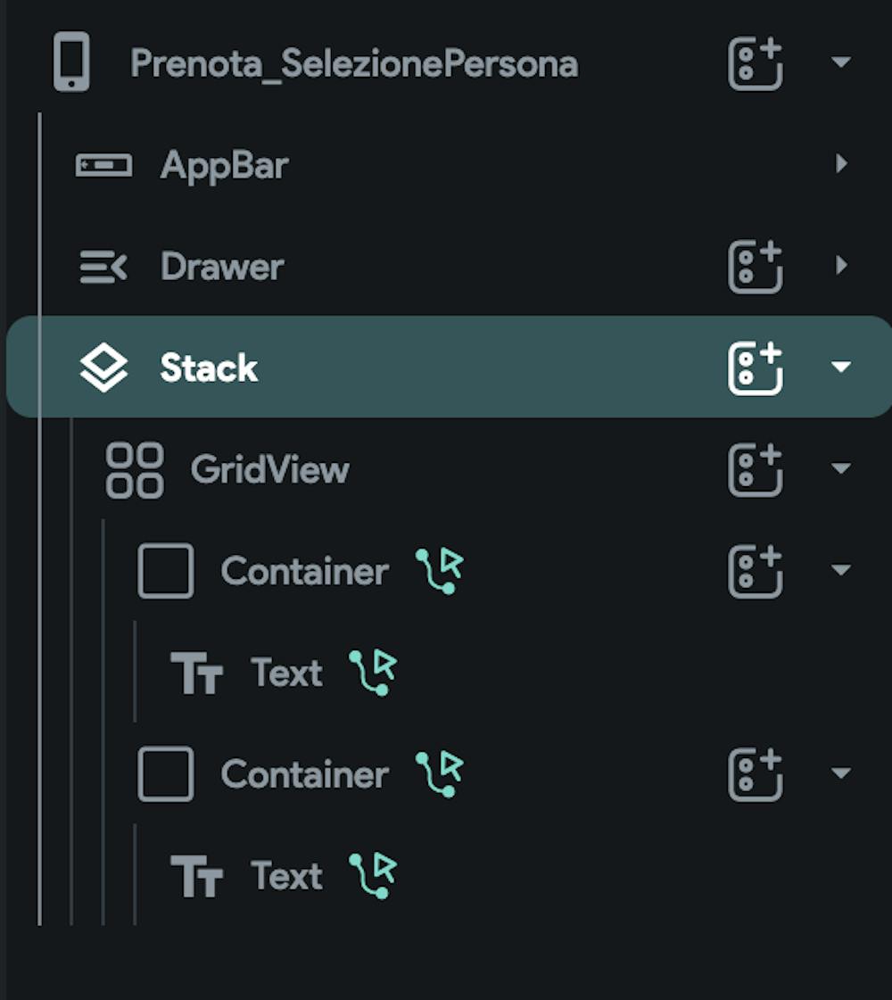892x1000 pixels.
Task: Click the add-widget icon on Stack row
Action: 755,368
